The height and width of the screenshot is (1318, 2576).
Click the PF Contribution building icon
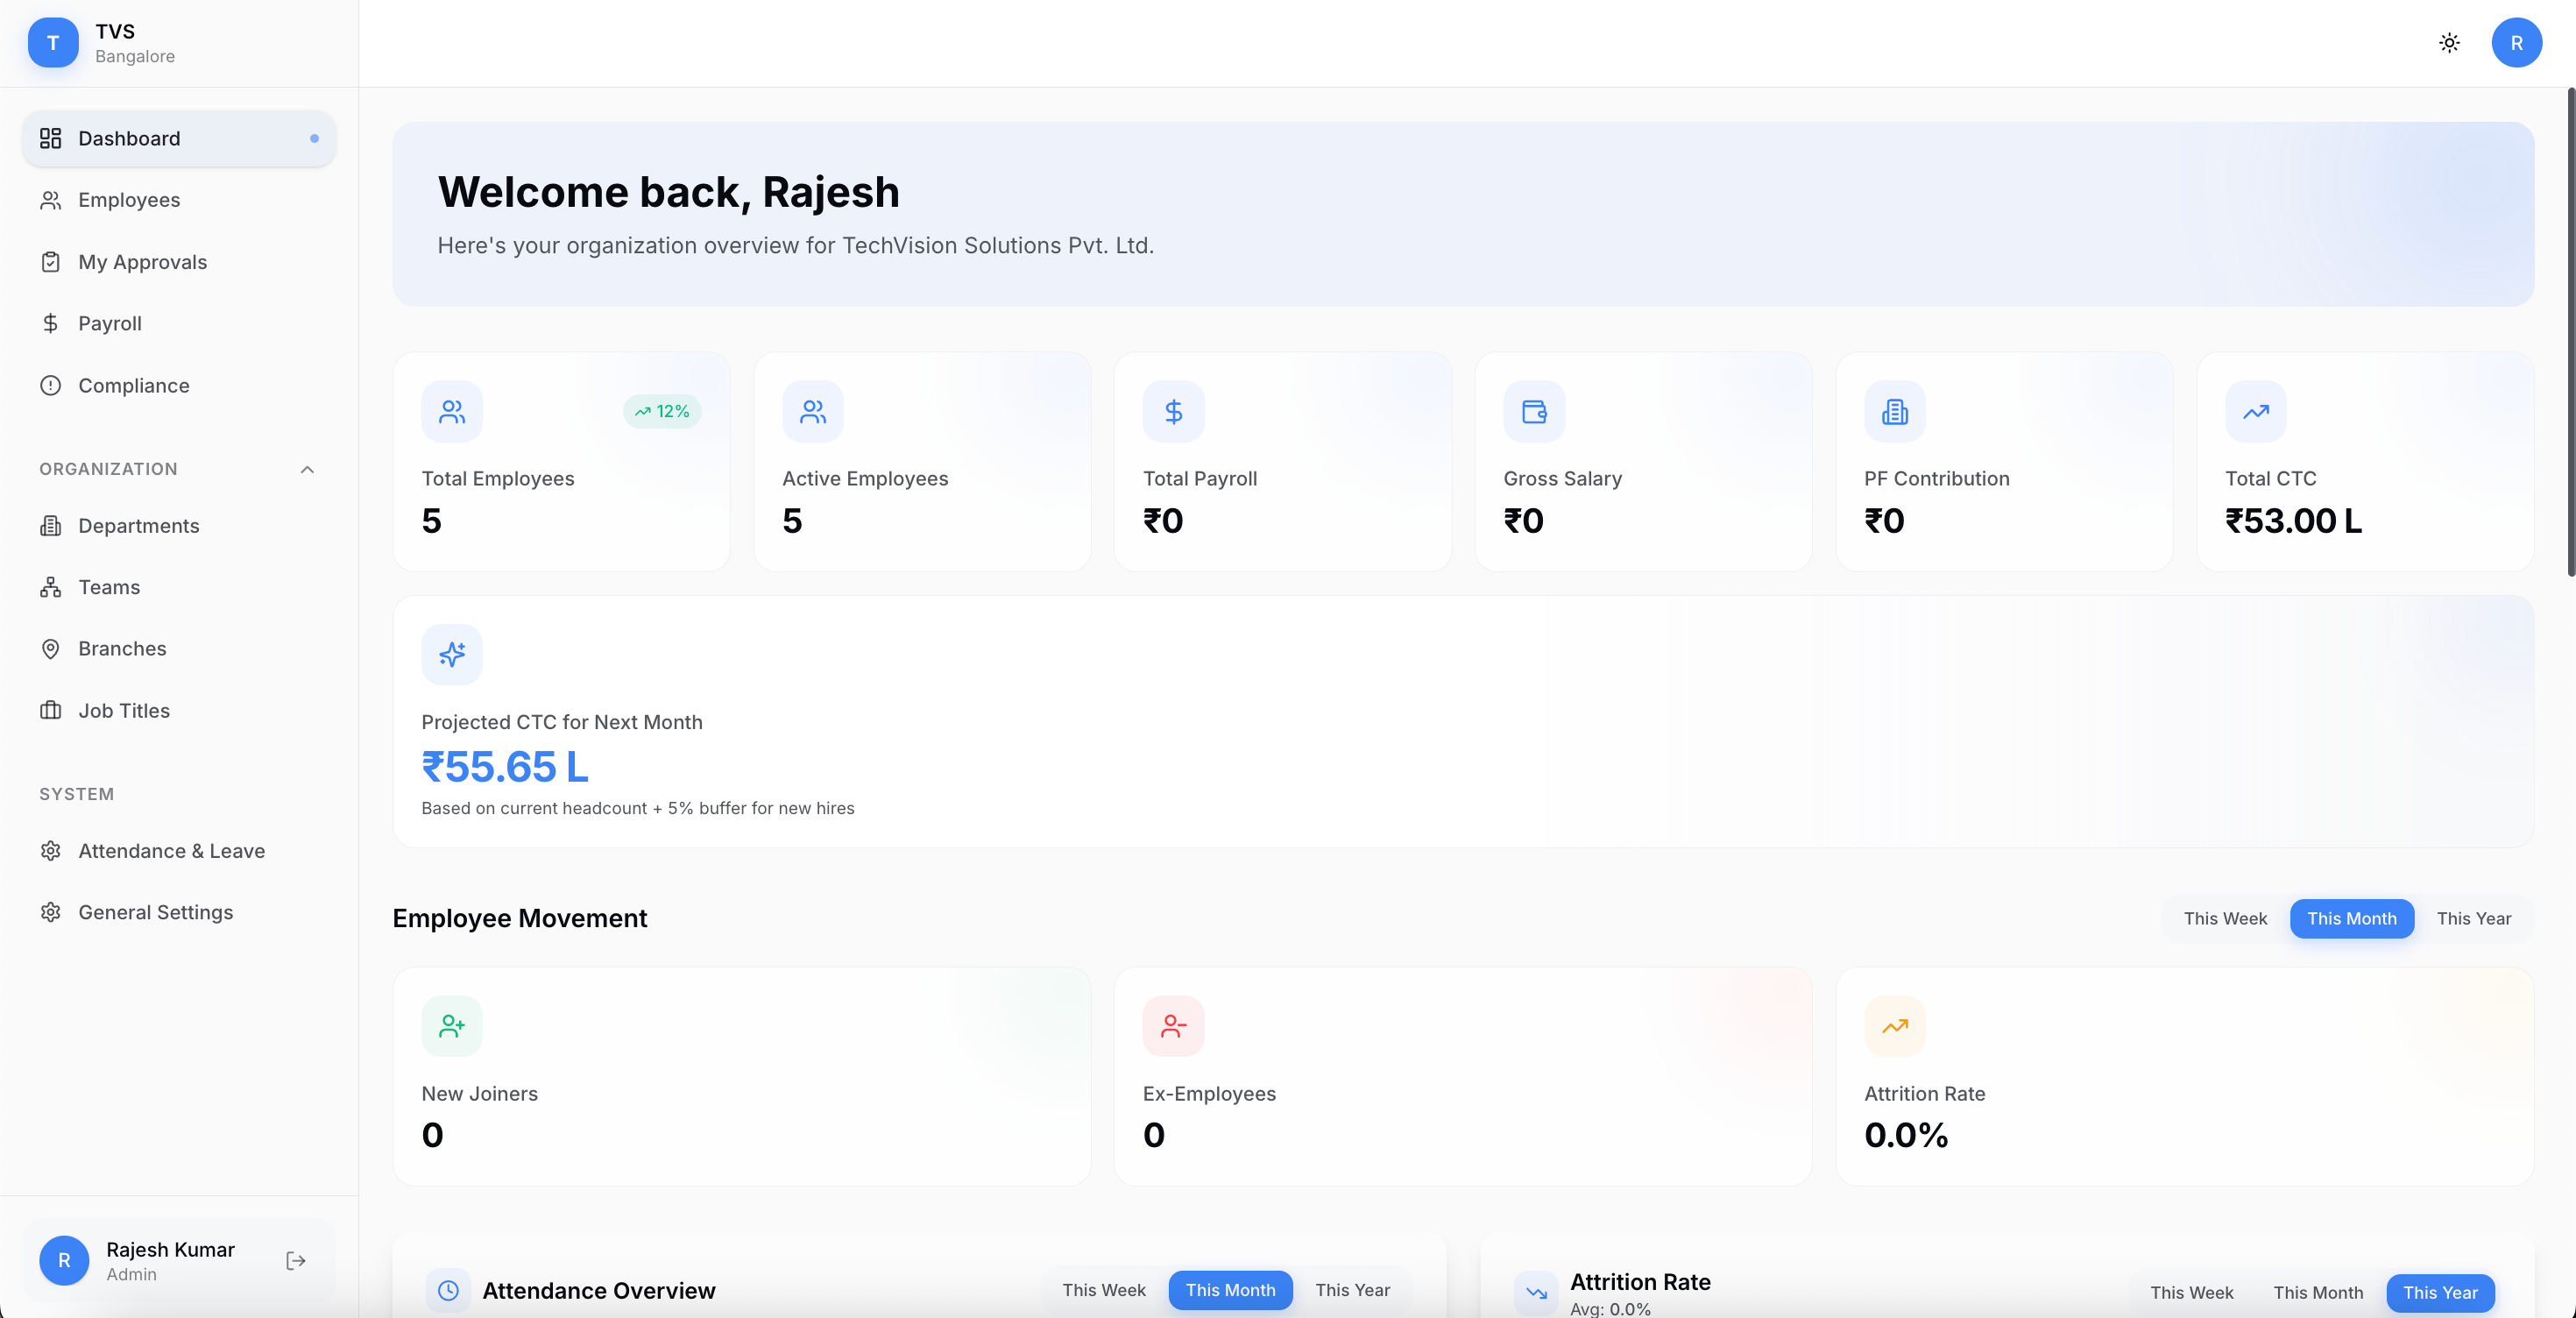[x=1894, y=411]
